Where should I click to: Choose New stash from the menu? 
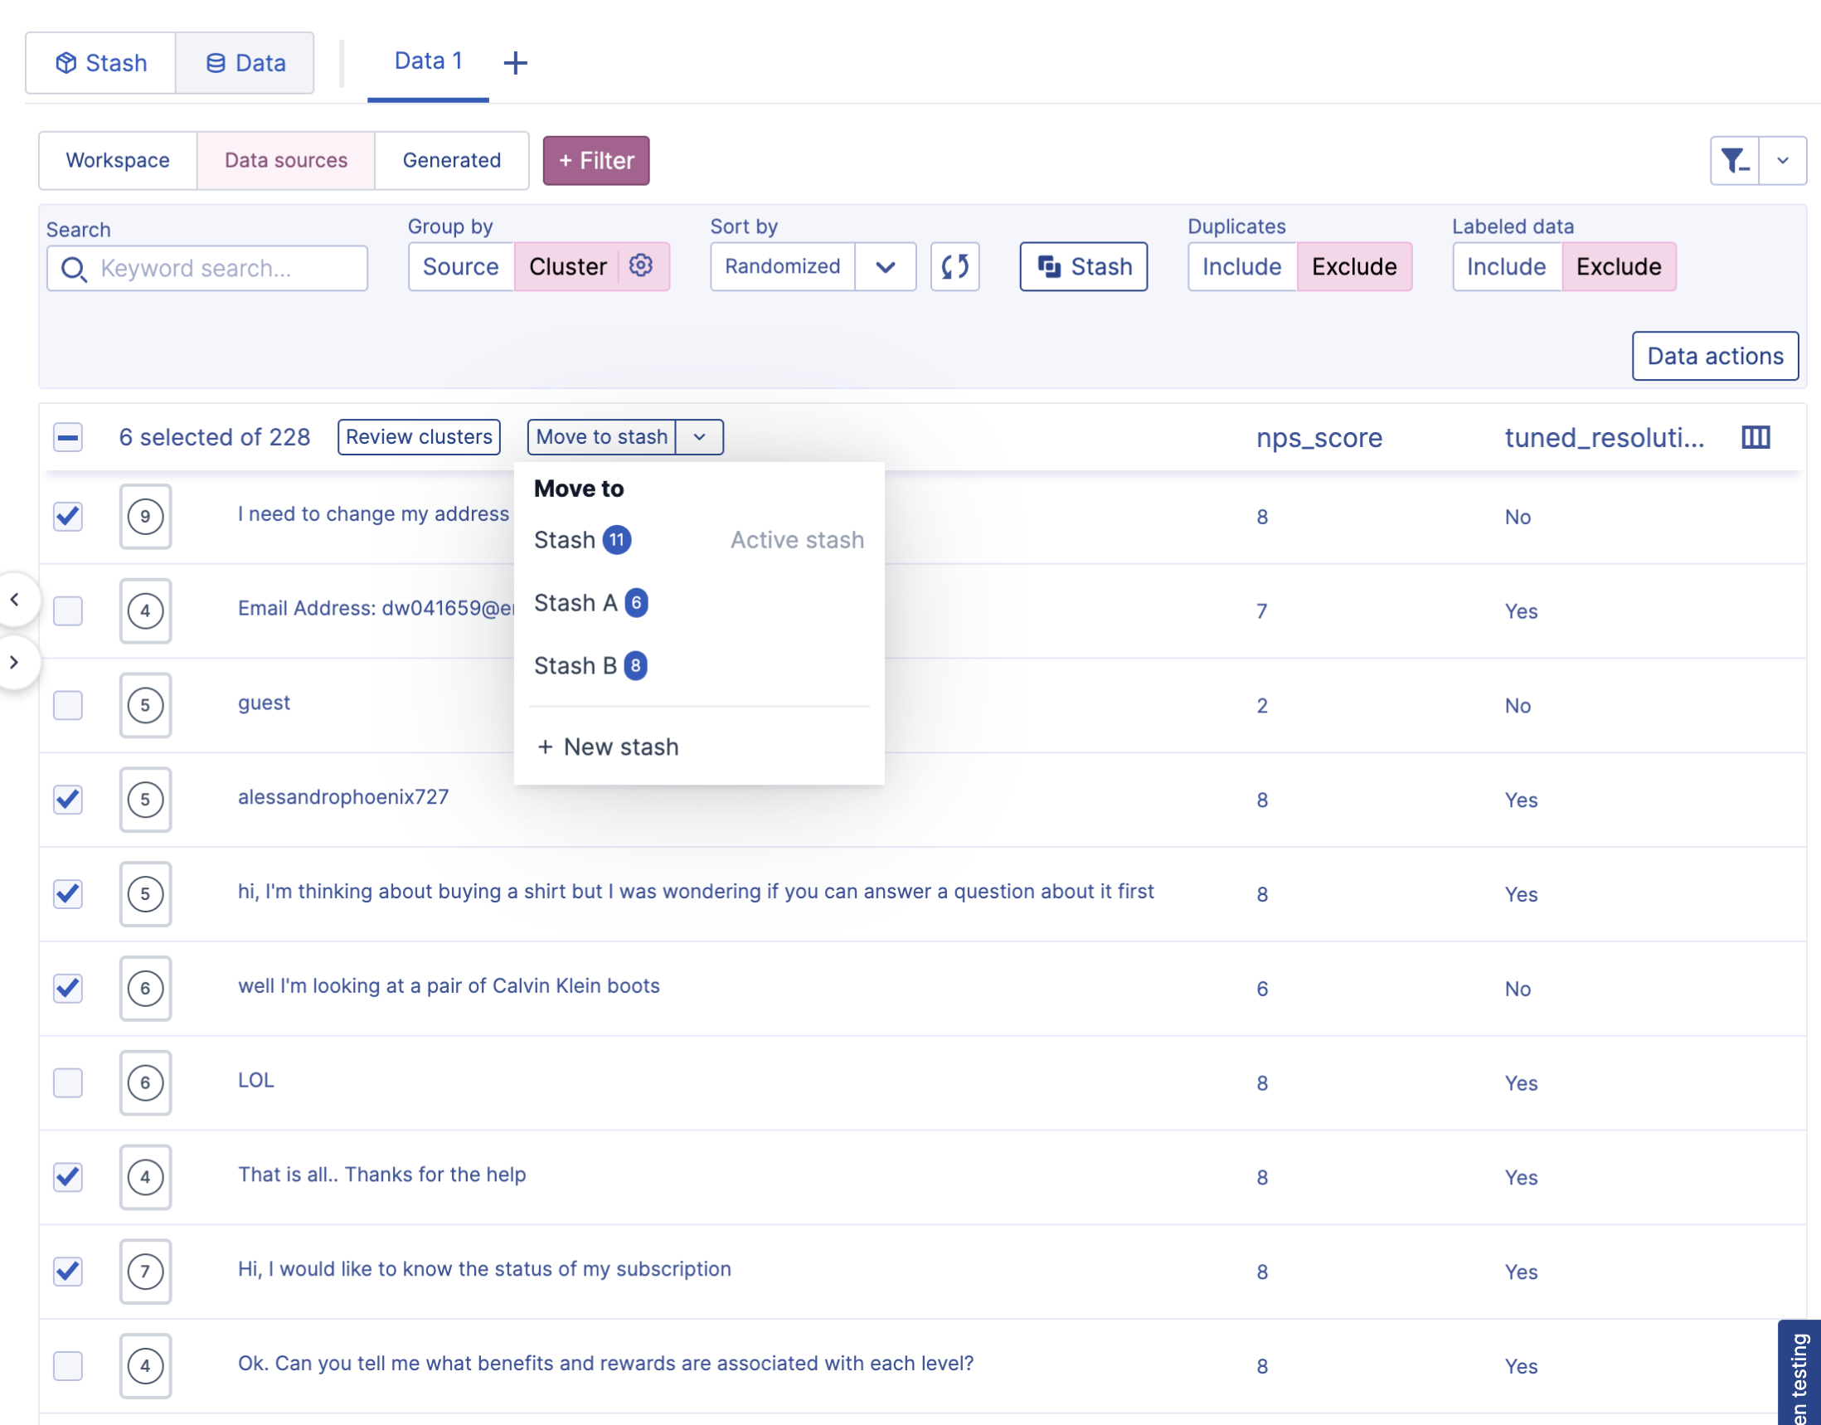click(608, 747)
